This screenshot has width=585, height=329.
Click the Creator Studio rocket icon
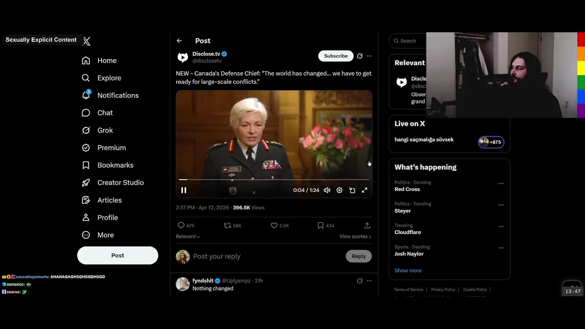[86, 182]
